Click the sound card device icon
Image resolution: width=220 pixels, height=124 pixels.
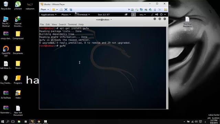[150, 10]
